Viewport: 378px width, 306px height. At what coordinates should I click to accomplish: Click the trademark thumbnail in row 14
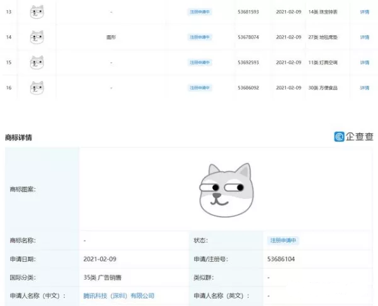click(37, 37)
